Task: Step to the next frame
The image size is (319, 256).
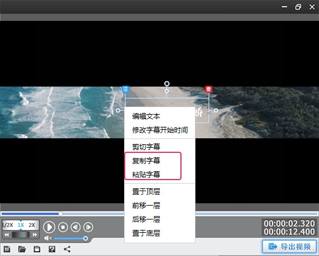Action: click(x=88, y=227)
